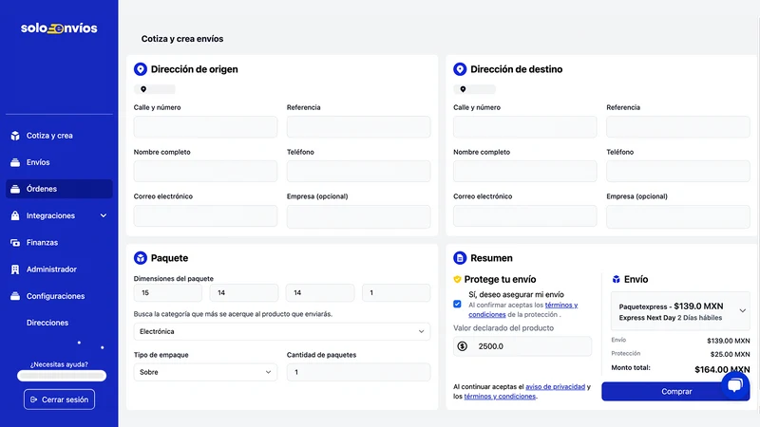Click the Dirección de origen pin icon
760x427 pixels.
141,69
